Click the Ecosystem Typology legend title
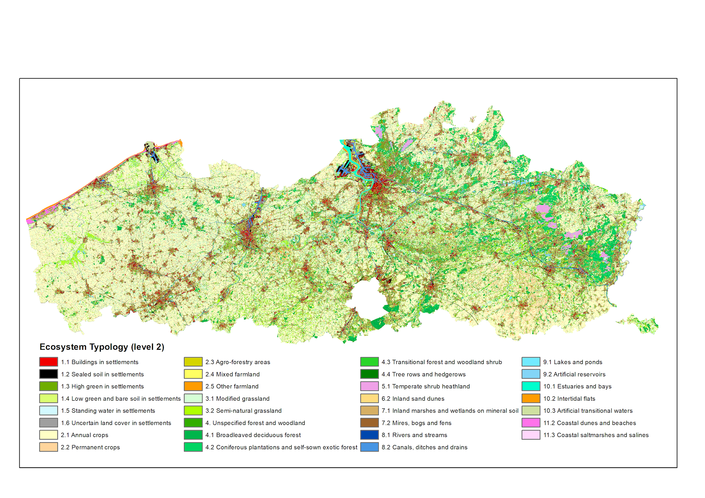Viewport: 705px width, 498px height. pyautogui.click(x=102, y=347)
